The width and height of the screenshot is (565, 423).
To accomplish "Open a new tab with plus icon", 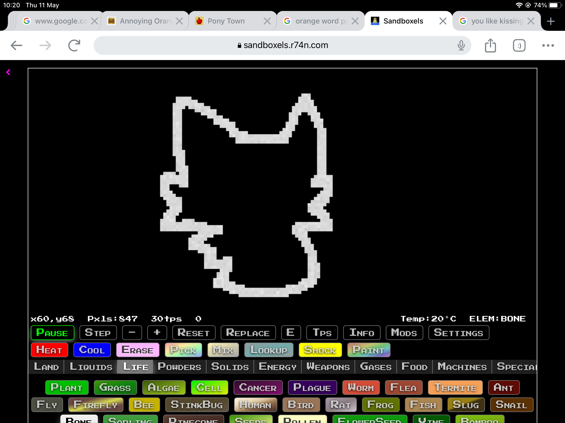I will pyautogui.click(x=551, y=21).
